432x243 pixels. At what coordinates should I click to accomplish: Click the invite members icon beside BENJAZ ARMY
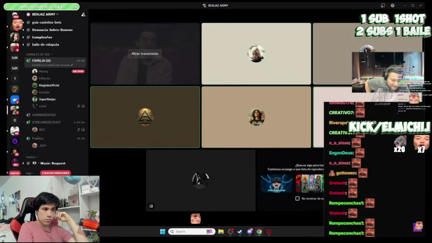pos(83,15)
